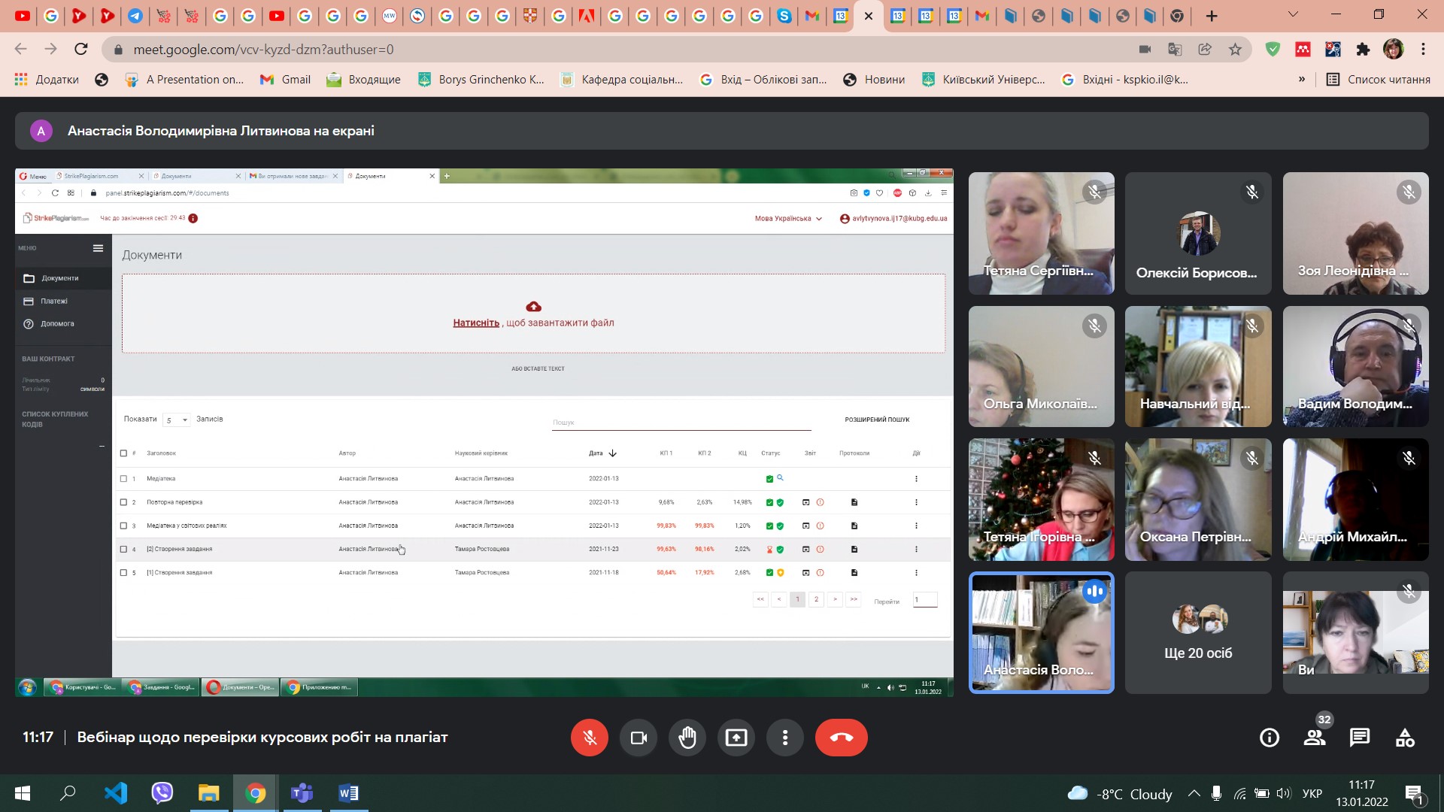The image size is (1444, 812).
Task: Unmute the microphone
Action: 590,738
